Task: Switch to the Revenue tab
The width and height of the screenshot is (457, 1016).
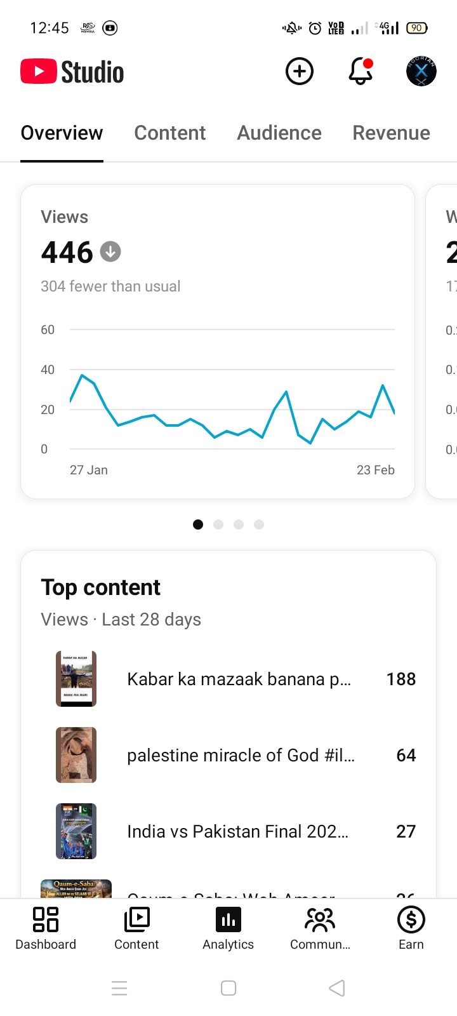Action: (x=391, y=133)
